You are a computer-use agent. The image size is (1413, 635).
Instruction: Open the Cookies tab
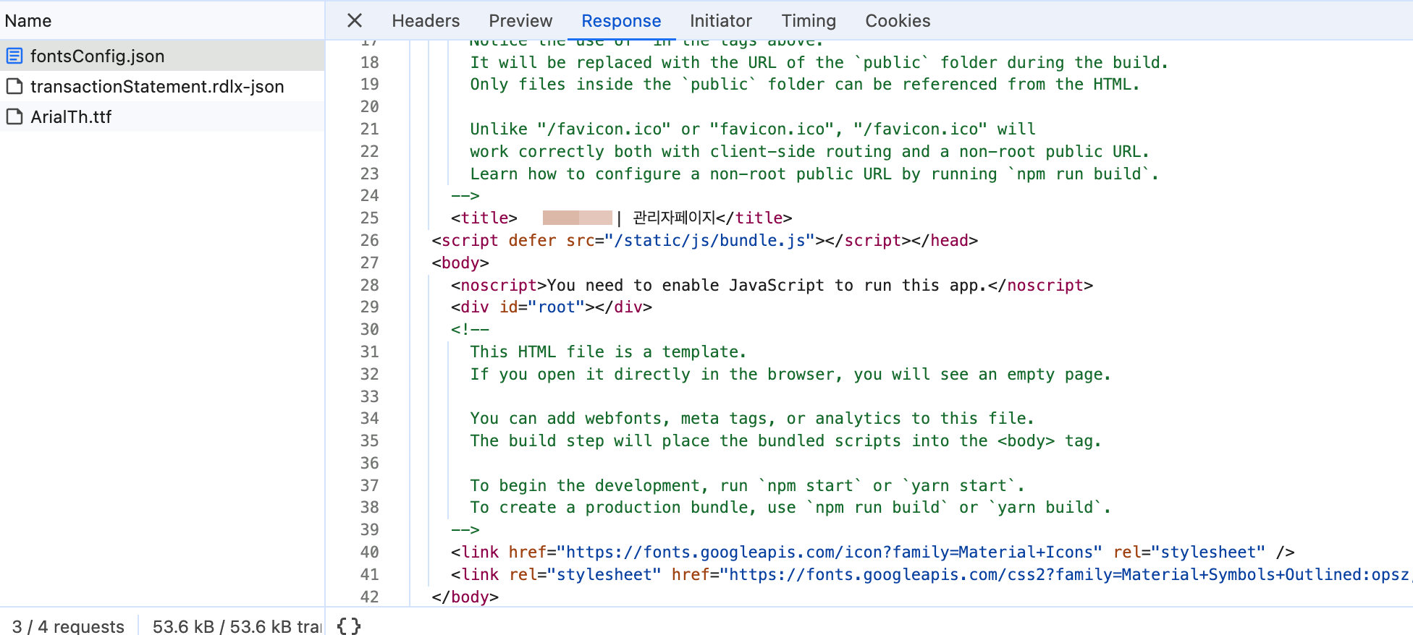tap(898, 20)
